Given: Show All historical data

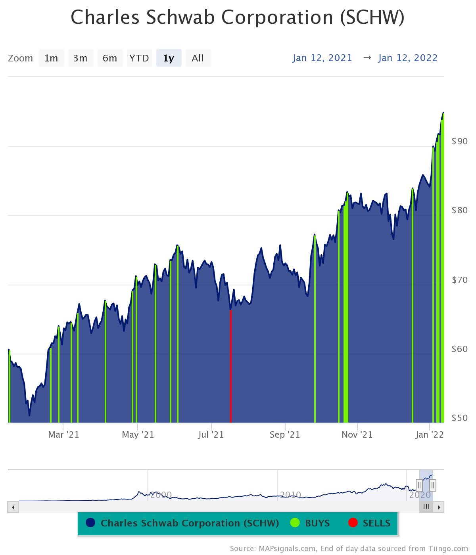Looking at the screenshot, I should (198, 58).
